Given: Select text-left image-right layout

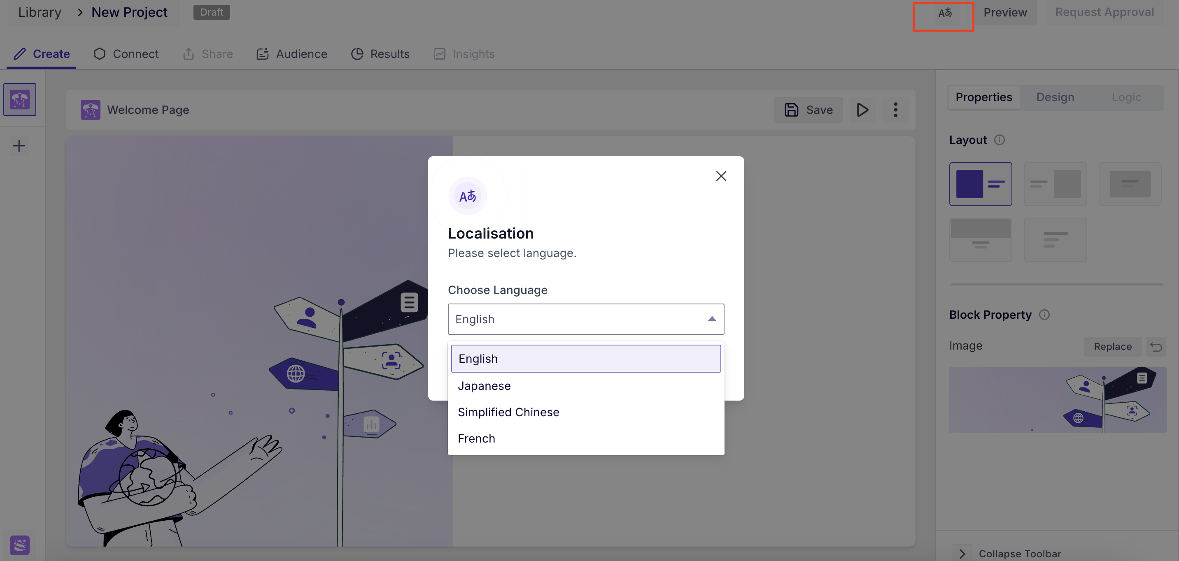Looking at the screenshot, I should click(1055, 184).
